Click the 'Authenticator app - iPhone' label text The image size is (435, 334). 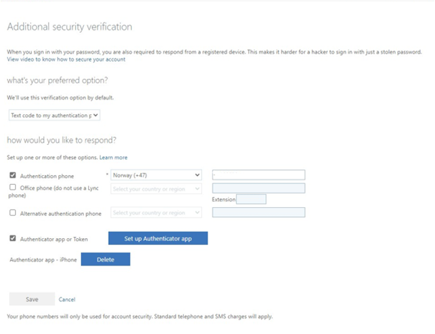coord(43,260)
